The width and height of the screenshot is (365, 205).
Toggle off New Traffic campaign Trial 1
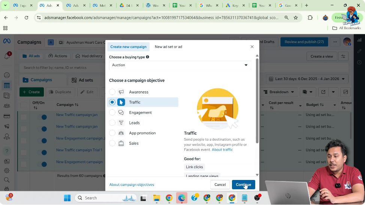coord(43,153)
